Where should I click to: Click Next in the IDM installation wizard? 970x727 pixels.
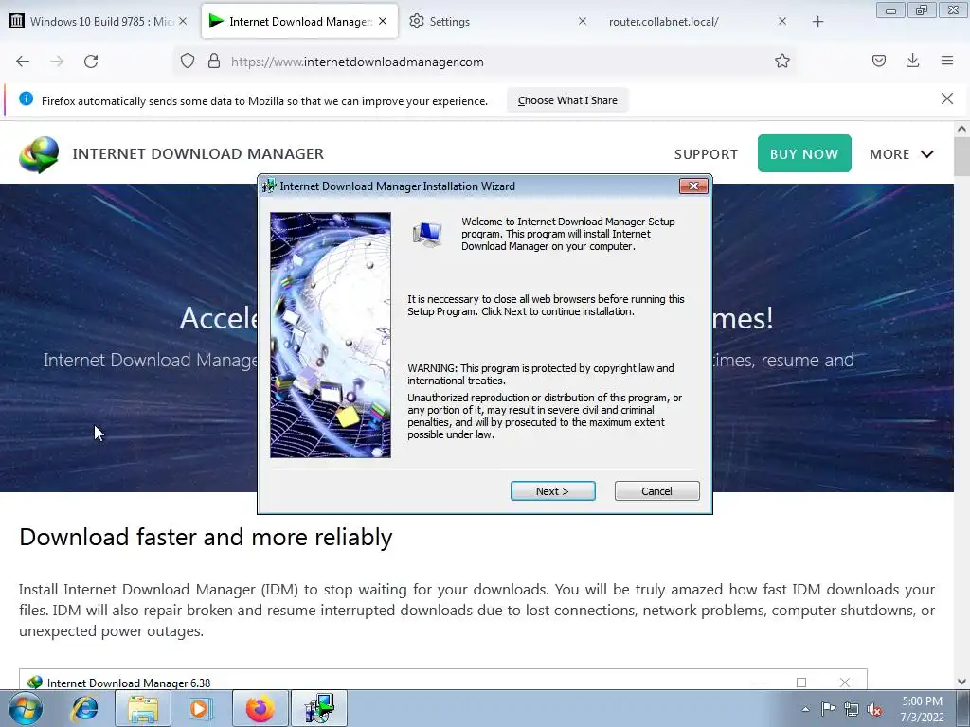coord(552,491)
